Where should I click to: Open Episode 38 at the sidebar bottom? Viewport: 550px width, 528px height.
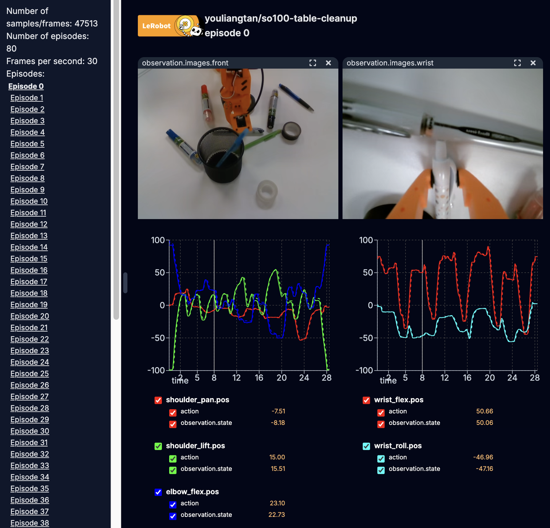[x=30, y=523]
